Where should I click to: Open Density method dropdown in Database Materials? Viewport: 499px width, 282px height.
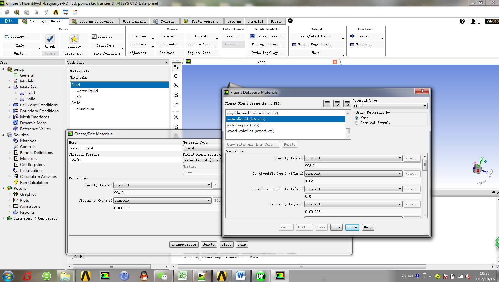[353, 158]
